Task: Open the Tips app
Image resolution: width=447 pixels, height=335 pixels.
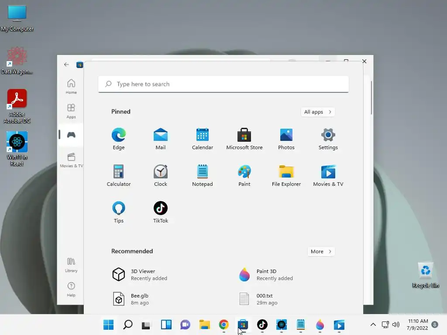Action: pos(119,212)
